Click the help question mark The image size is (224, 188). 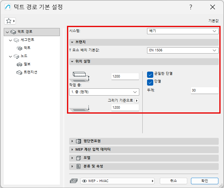click(x=191, y=7)
